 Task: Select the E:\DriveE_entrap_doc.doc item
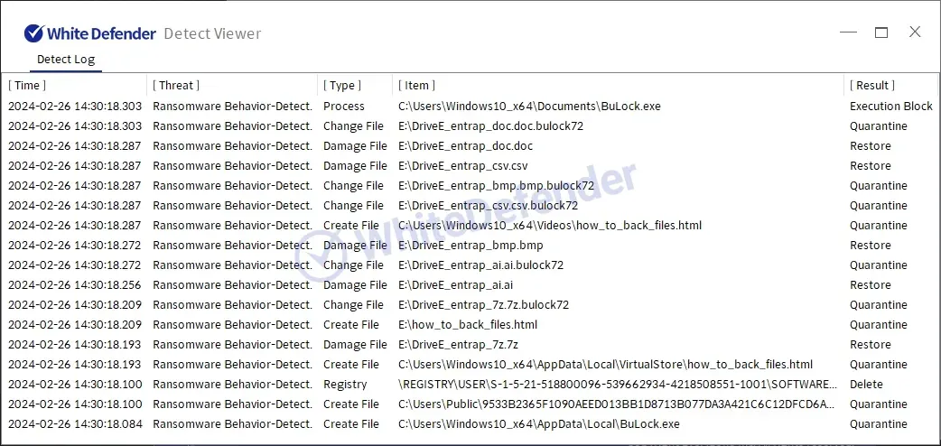(x=466, y=146)
